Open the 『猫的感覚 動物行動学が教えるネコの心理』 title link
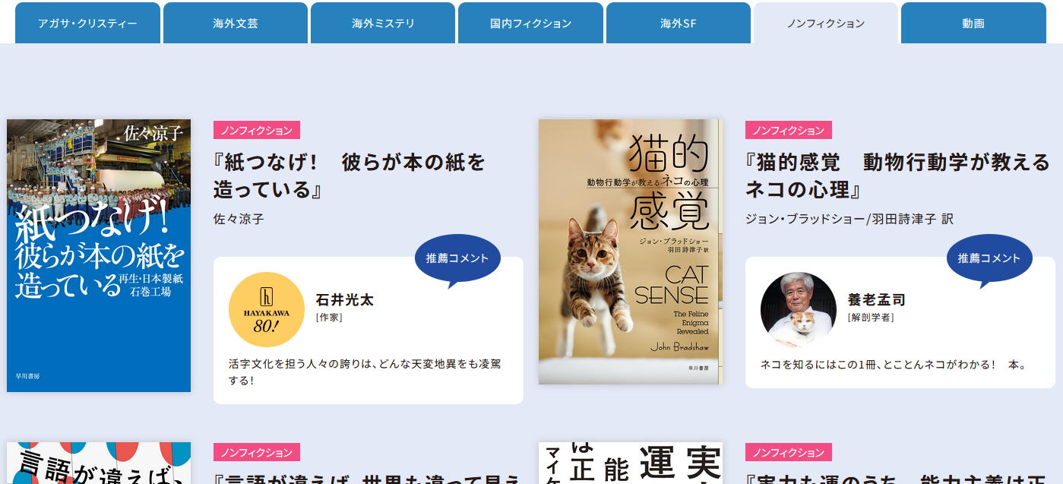The height and width of the screenshot is (484, 1063). click(897, 176)
